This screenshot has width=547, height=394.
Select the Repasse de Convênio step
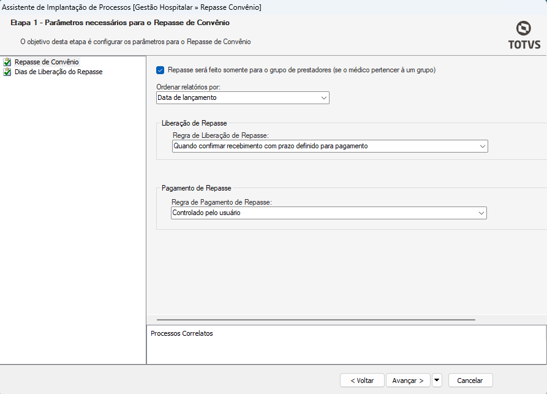coord(47,62)
